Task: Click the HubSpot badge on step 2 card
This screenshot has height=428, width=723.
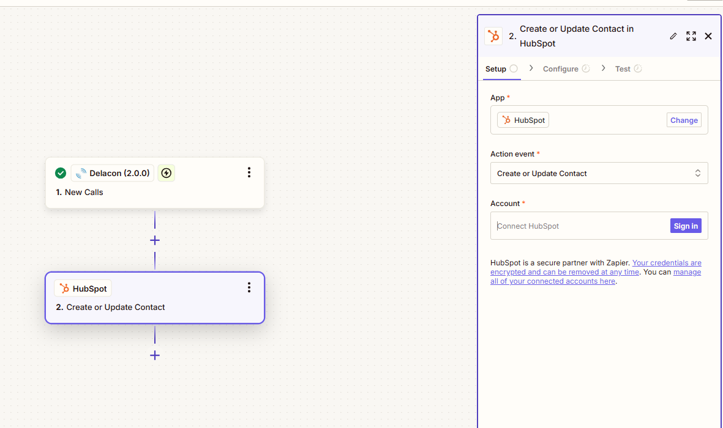Action: pos(83,289)
